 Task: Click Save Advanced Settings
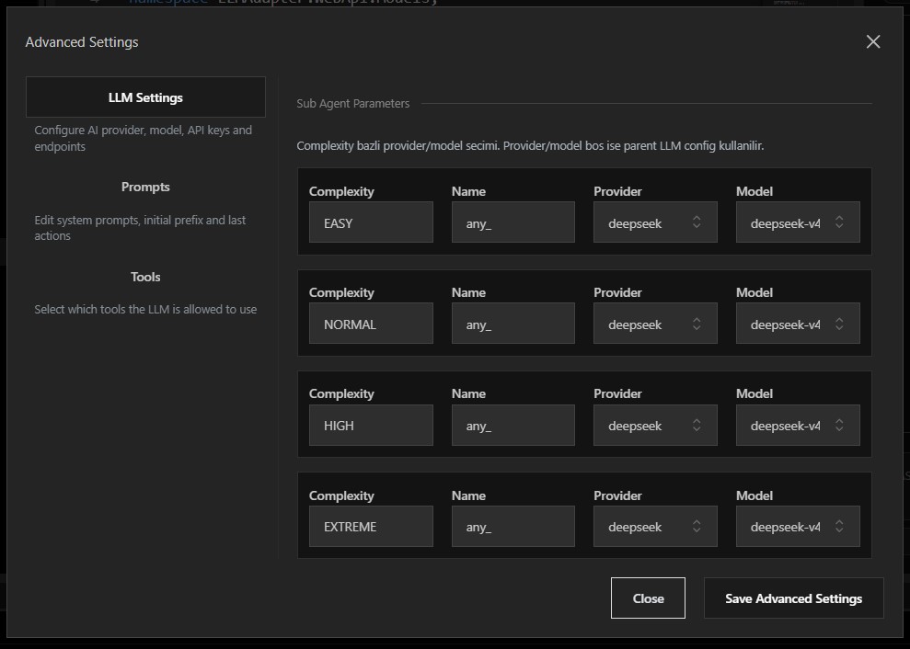coord(793,598)
